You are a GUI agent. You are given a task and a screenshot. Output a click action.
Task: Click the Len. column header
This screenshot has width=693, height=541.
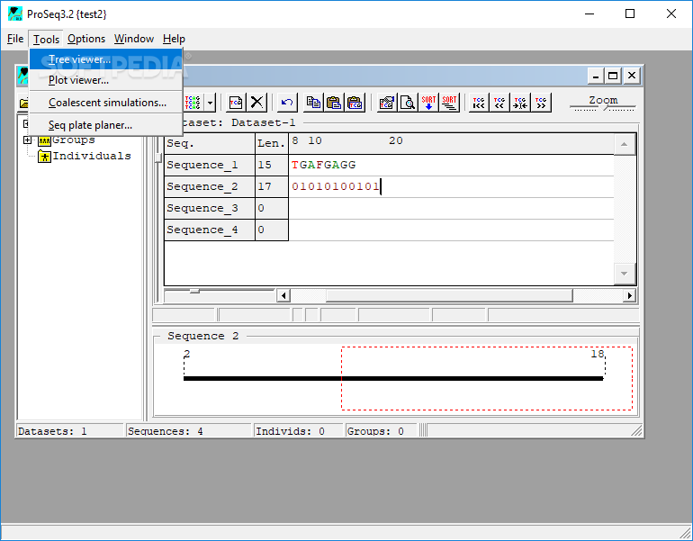pyautogui.click(x=272, y=144)
